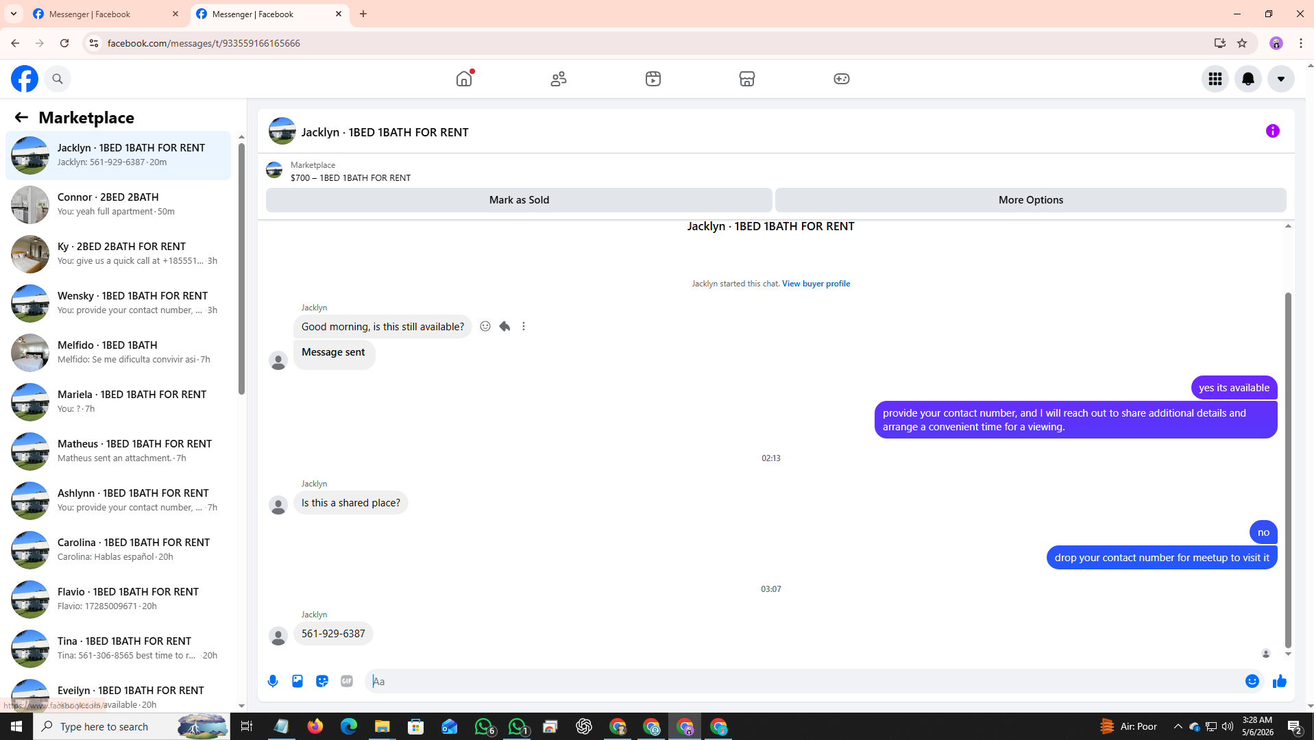Click the conversation list scrollbar

pos(241,269)
